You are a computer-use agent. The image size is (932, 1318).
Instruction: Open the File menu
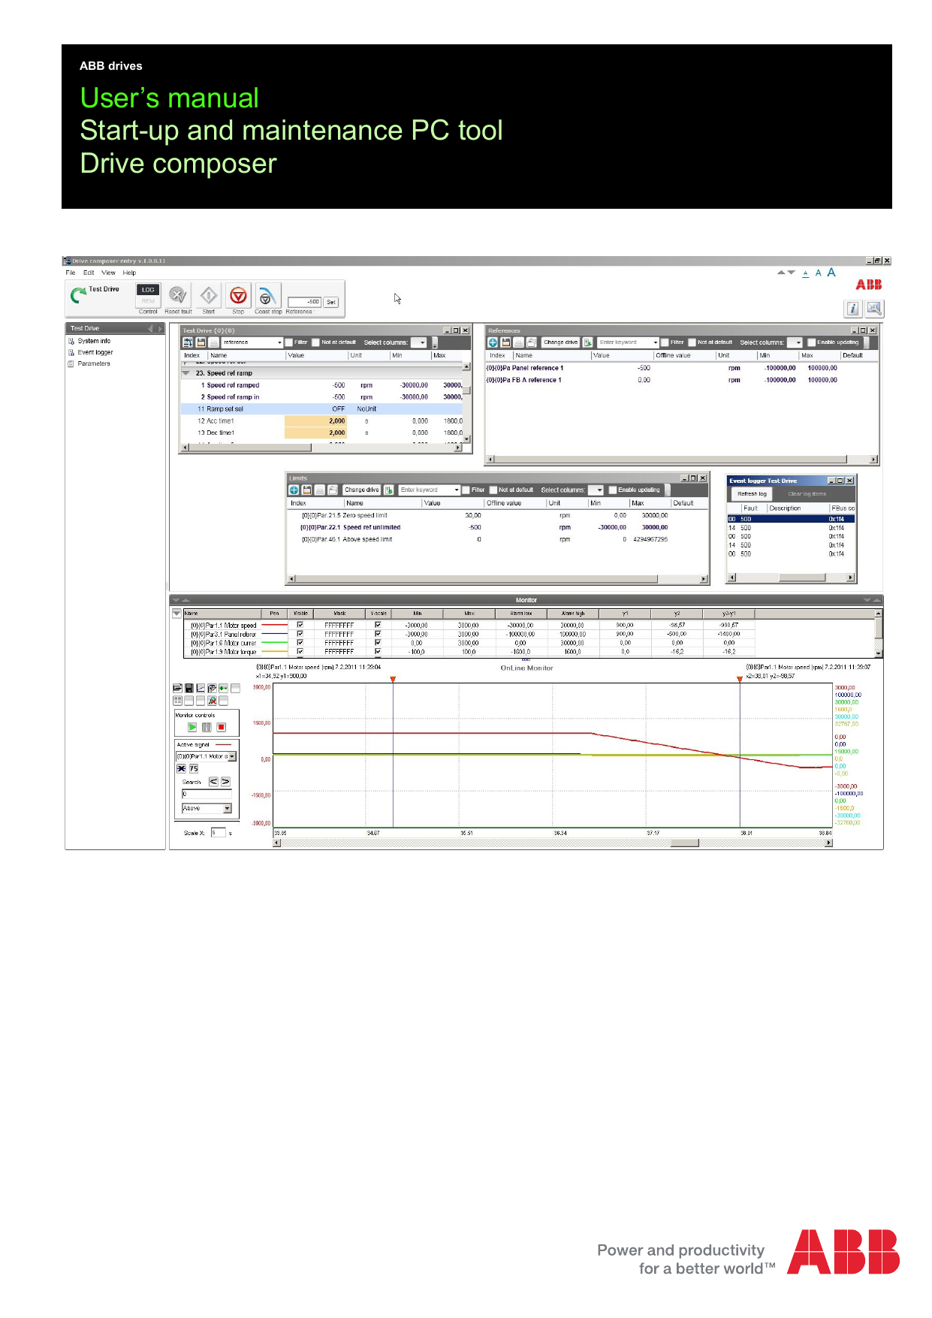point(71,273)
